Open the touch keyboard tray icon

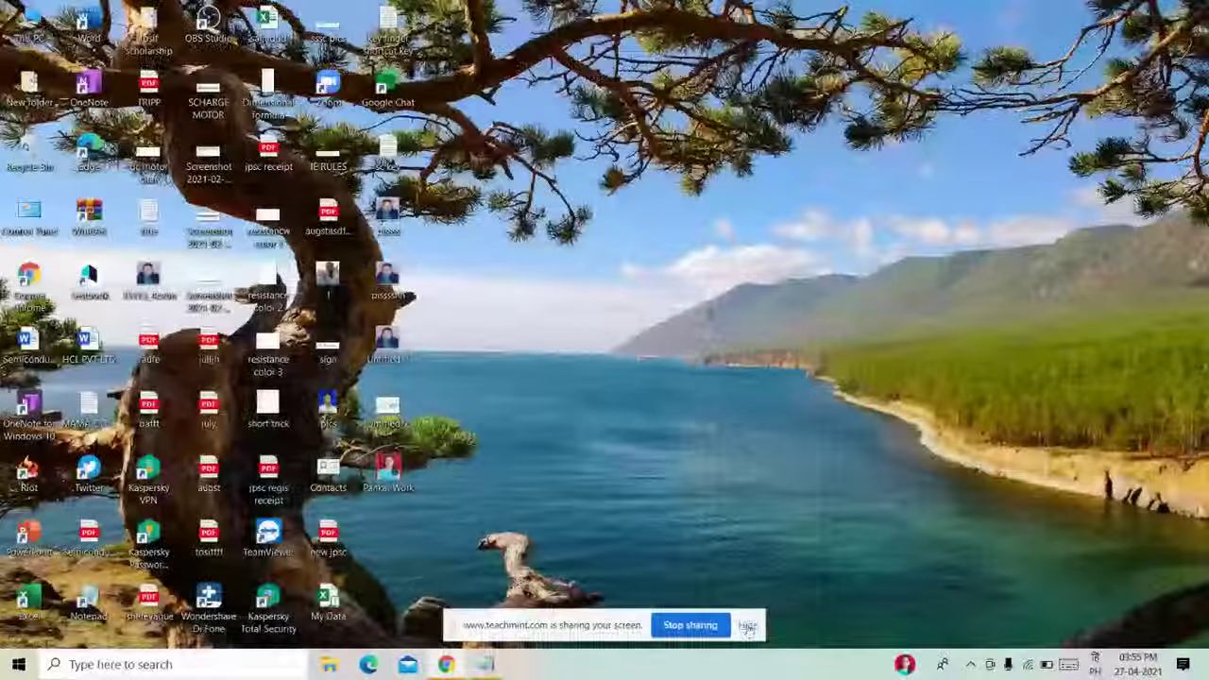click(1068, 665)
